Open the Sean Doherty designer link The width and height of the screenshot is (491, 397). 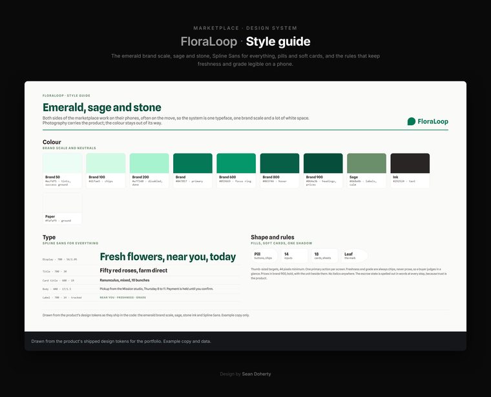click(256, 374)
